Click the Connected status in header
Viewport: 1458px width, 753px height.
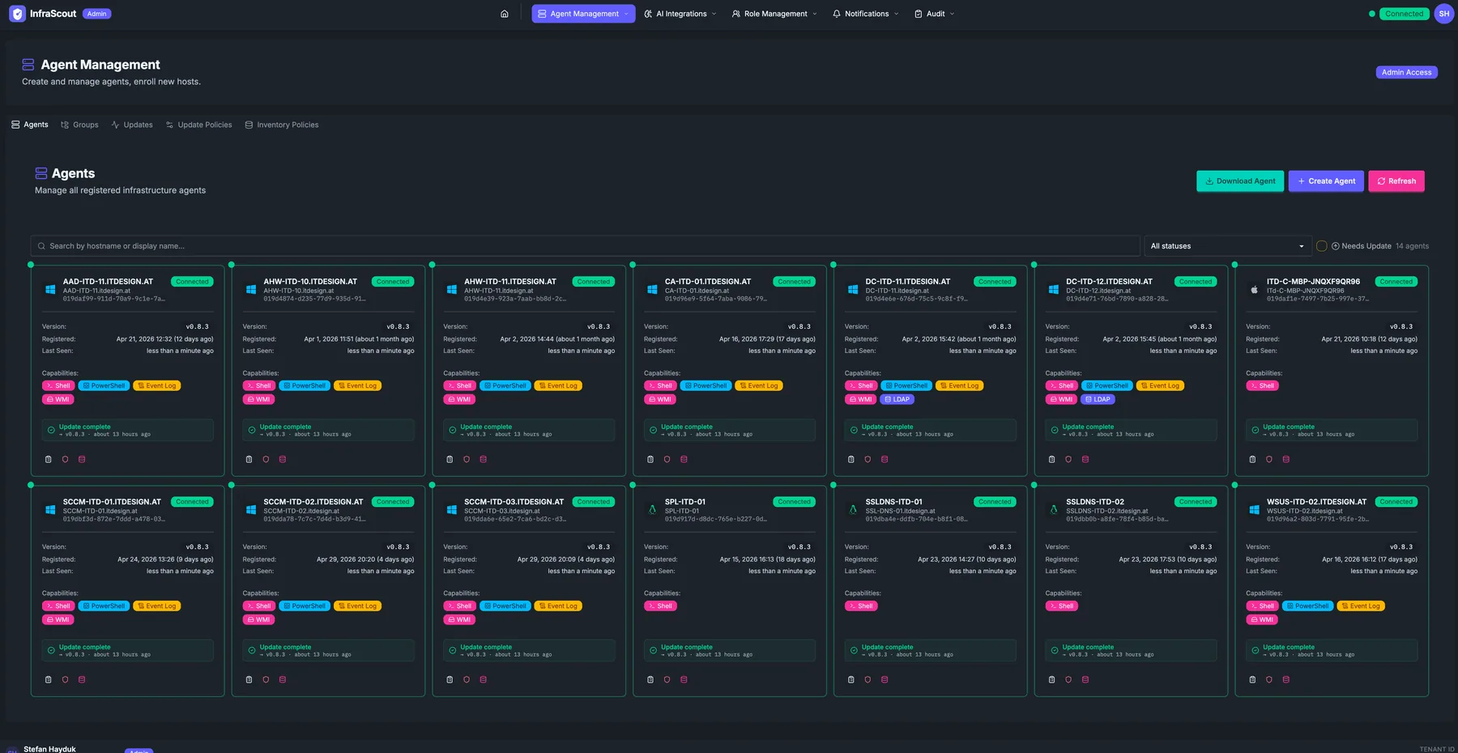[x=1404, y=14]
